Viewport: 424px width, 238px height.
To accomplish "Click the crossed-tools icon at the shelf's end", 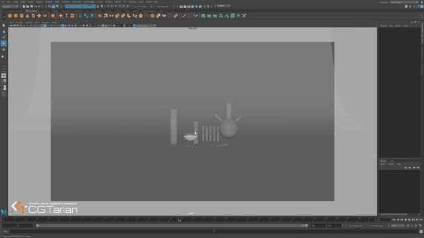I will point(244,16).
